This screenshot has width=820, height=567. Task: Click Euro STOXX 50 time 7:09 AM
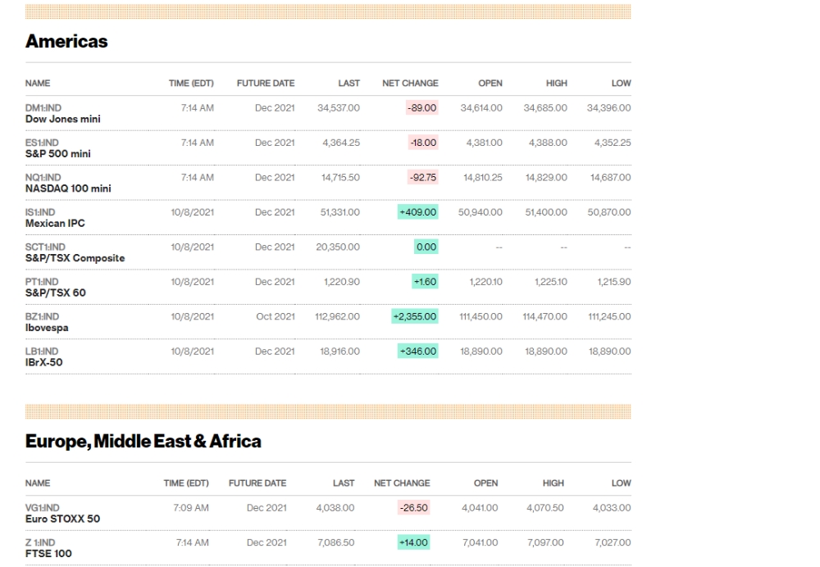(x=191, y=508)
